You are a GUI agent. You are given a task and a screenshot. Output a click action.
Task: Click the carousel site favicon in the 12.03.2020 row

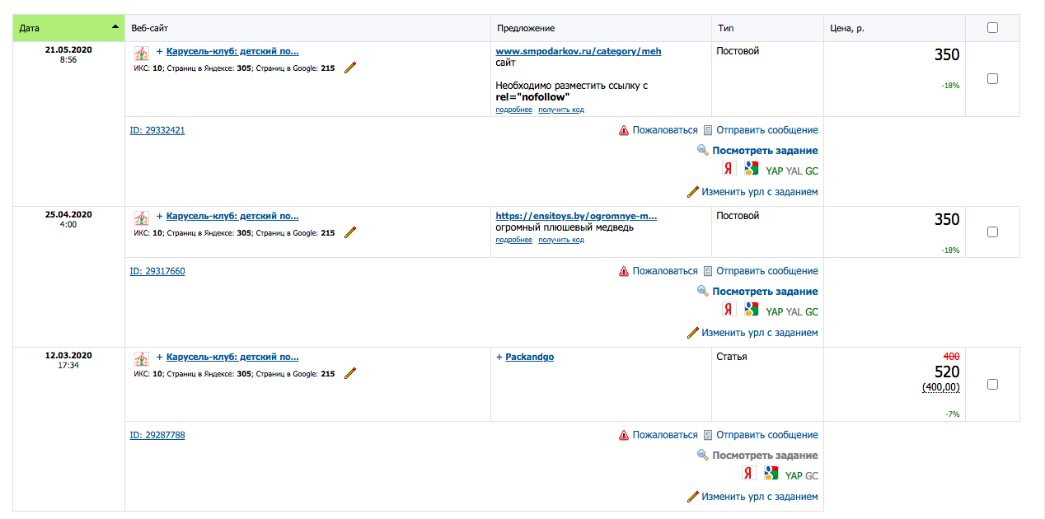pos(142,359)
